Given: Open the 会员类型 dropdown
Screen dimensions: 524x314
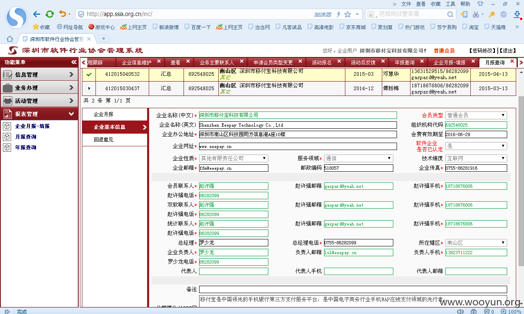Looking at the screenshot, I should 476,116.
